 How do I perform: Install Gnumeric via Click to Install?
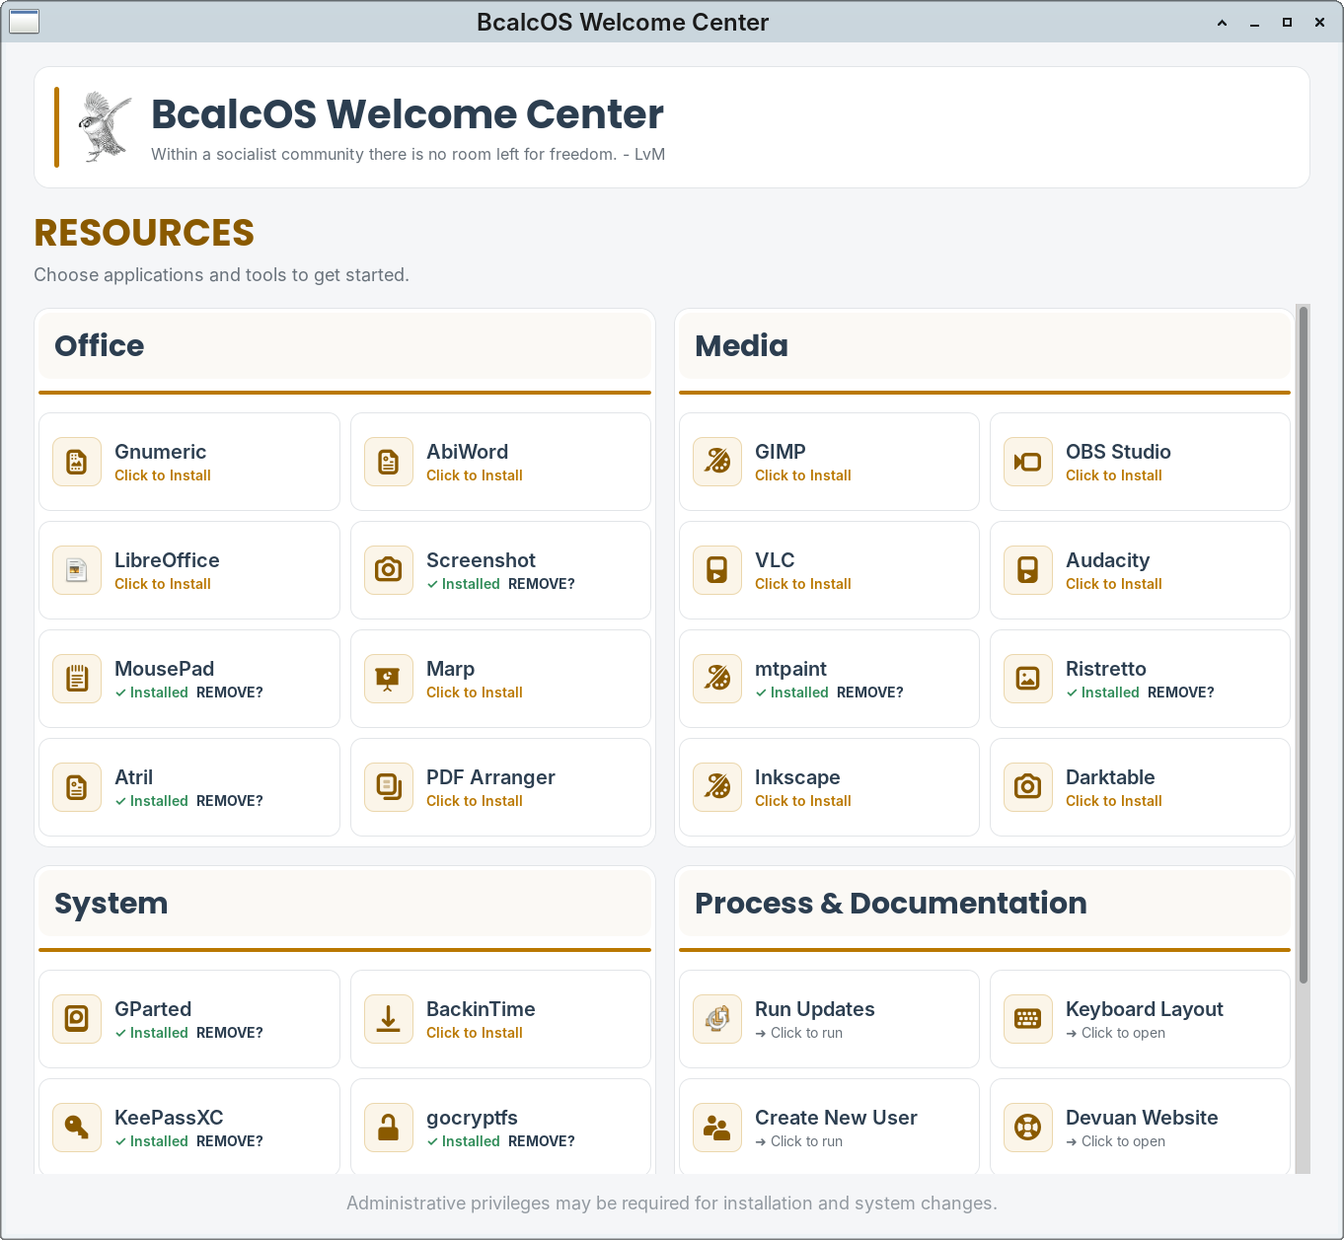pyautogui.click(x=163, y=475)
